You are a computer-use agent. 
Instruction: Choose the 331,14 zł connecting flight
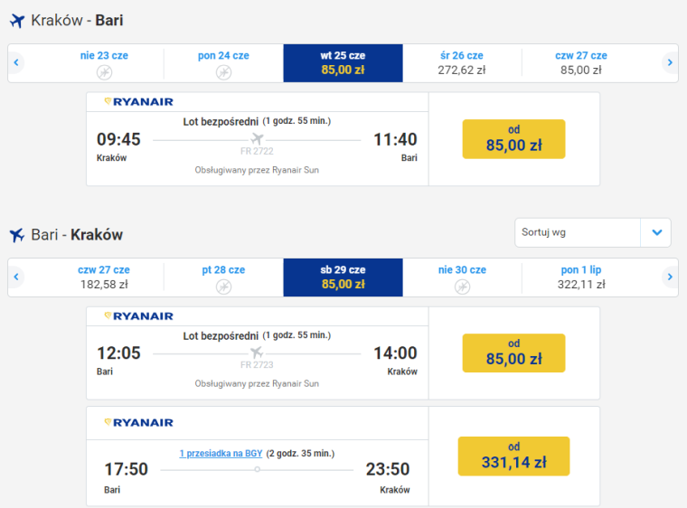click(x=513, y=456)
